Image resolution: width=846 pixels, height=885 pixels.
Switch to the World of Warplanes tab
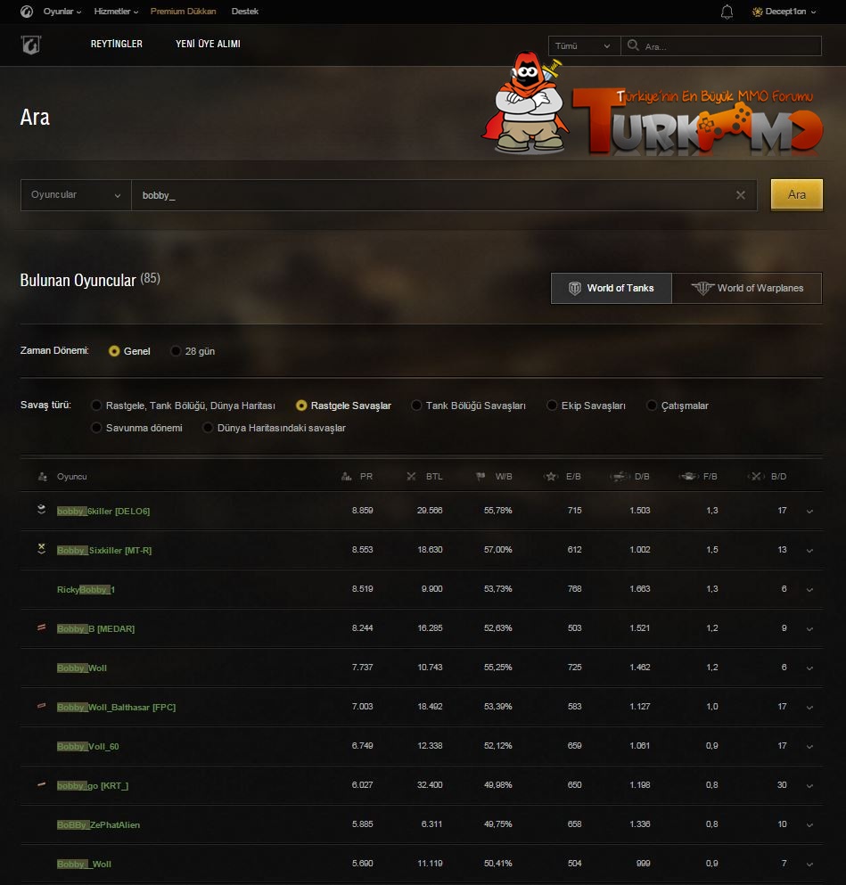747,289
